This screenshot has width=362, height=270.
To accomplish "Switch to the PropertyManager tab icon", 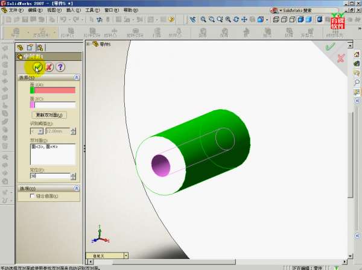I will [29, 47].
